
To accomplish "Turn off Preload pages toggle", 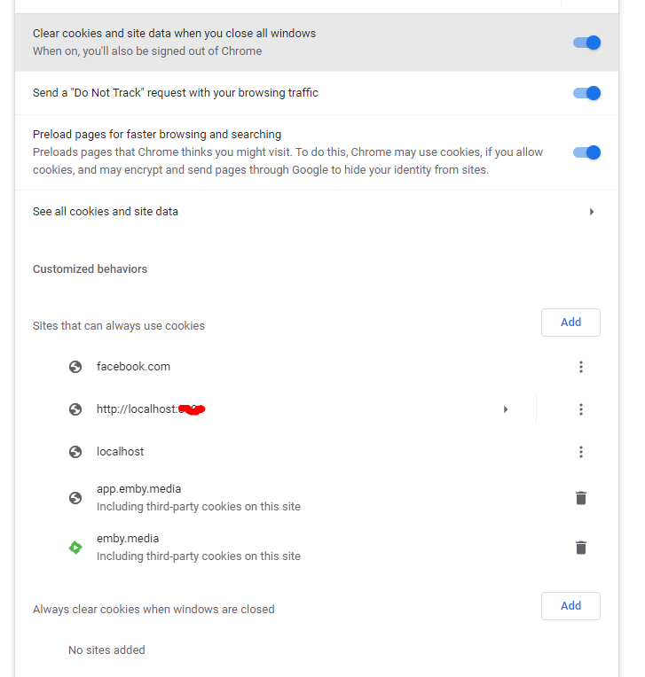I will tap(587, 152).
